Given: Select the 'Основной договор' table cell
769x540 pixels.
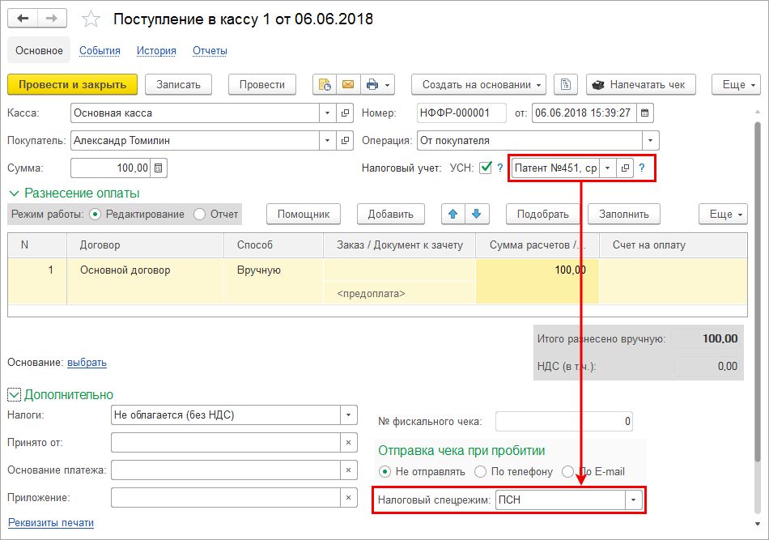Looking at the screenshot, I should click(145, 281).
